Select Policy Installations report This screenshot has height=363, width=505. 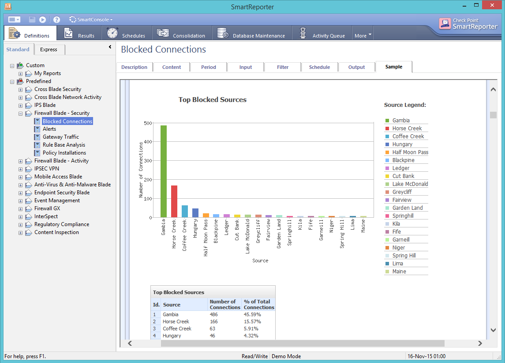(64, 153)
